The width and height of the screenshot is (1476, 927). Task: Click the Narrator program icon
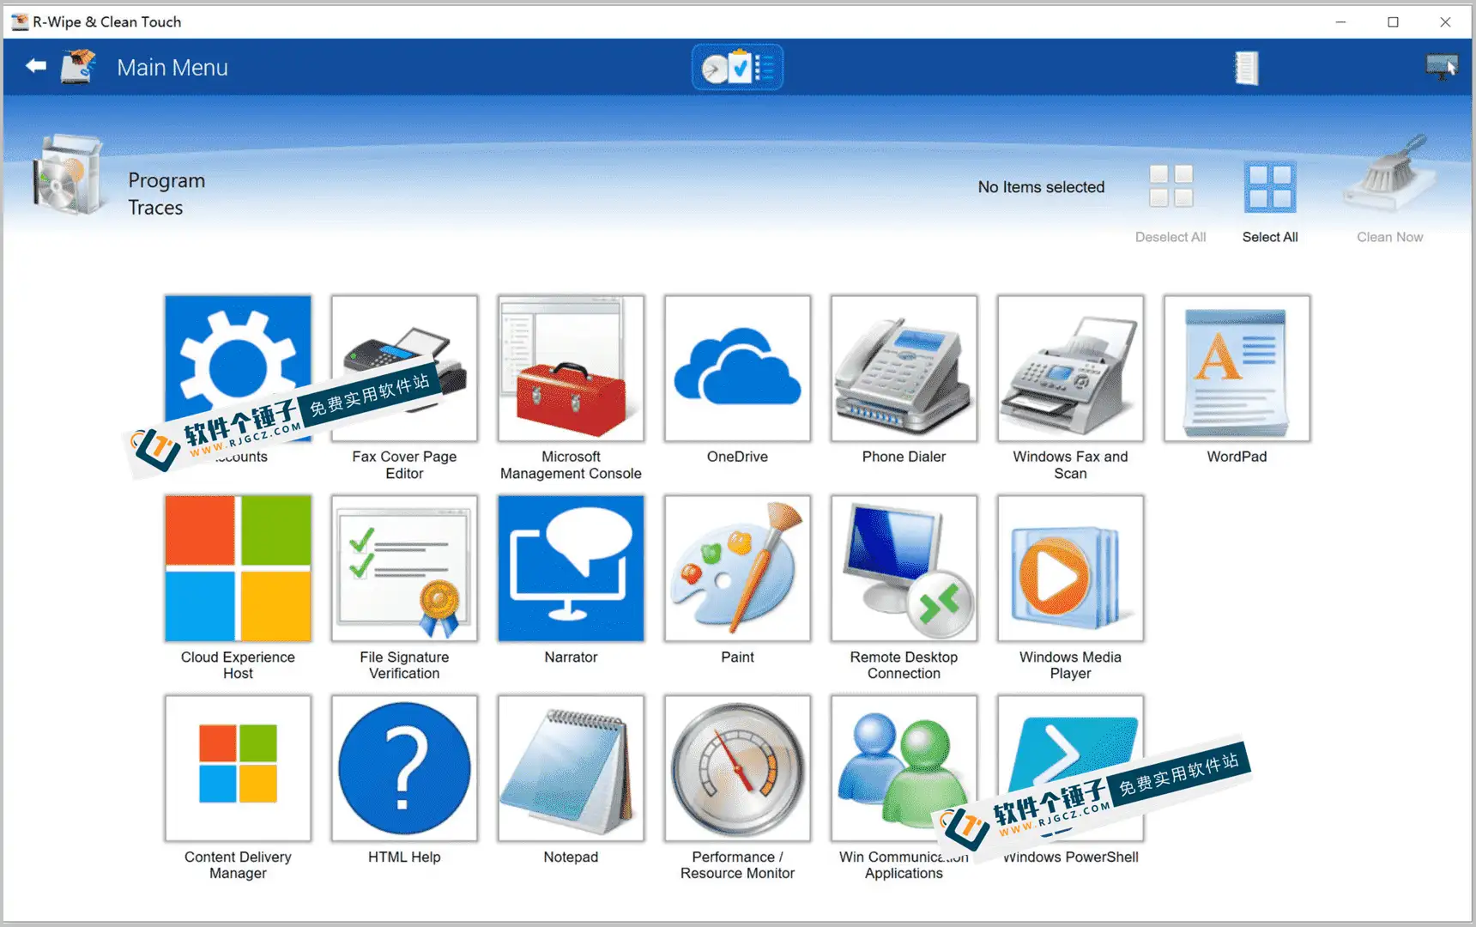[x=570, y=568]
